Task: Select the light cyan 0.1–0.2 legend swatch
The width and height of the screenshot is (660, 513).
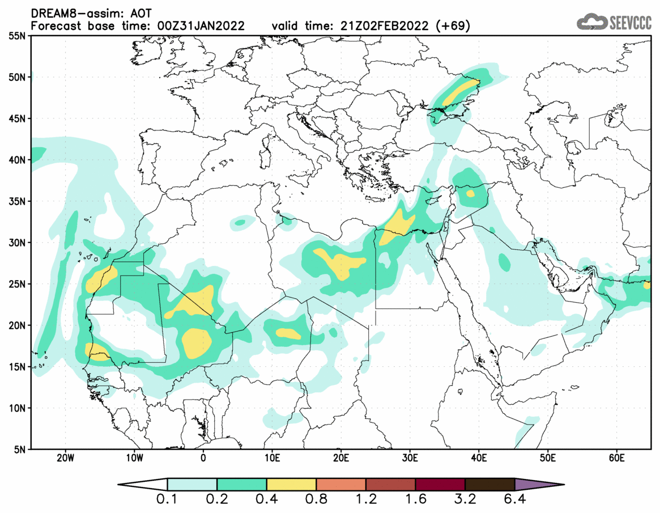Action: pos(192,485)
